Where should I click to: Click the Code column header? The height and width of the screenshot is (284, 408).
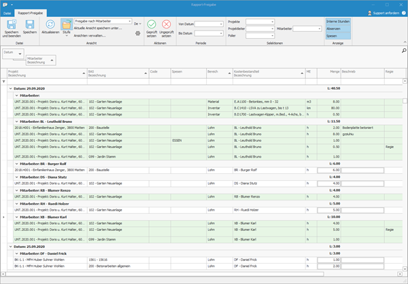click(160, 73)
